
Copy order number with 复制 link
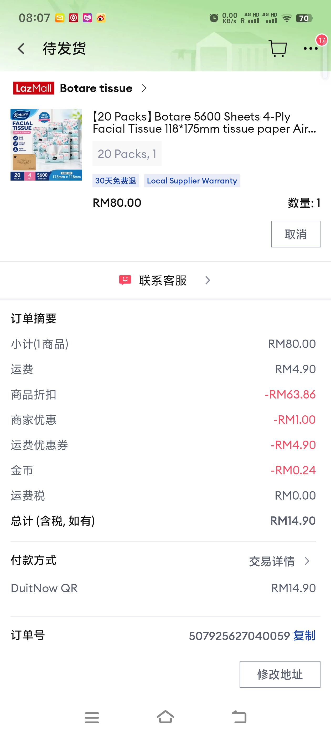click(x=304, y=635)
